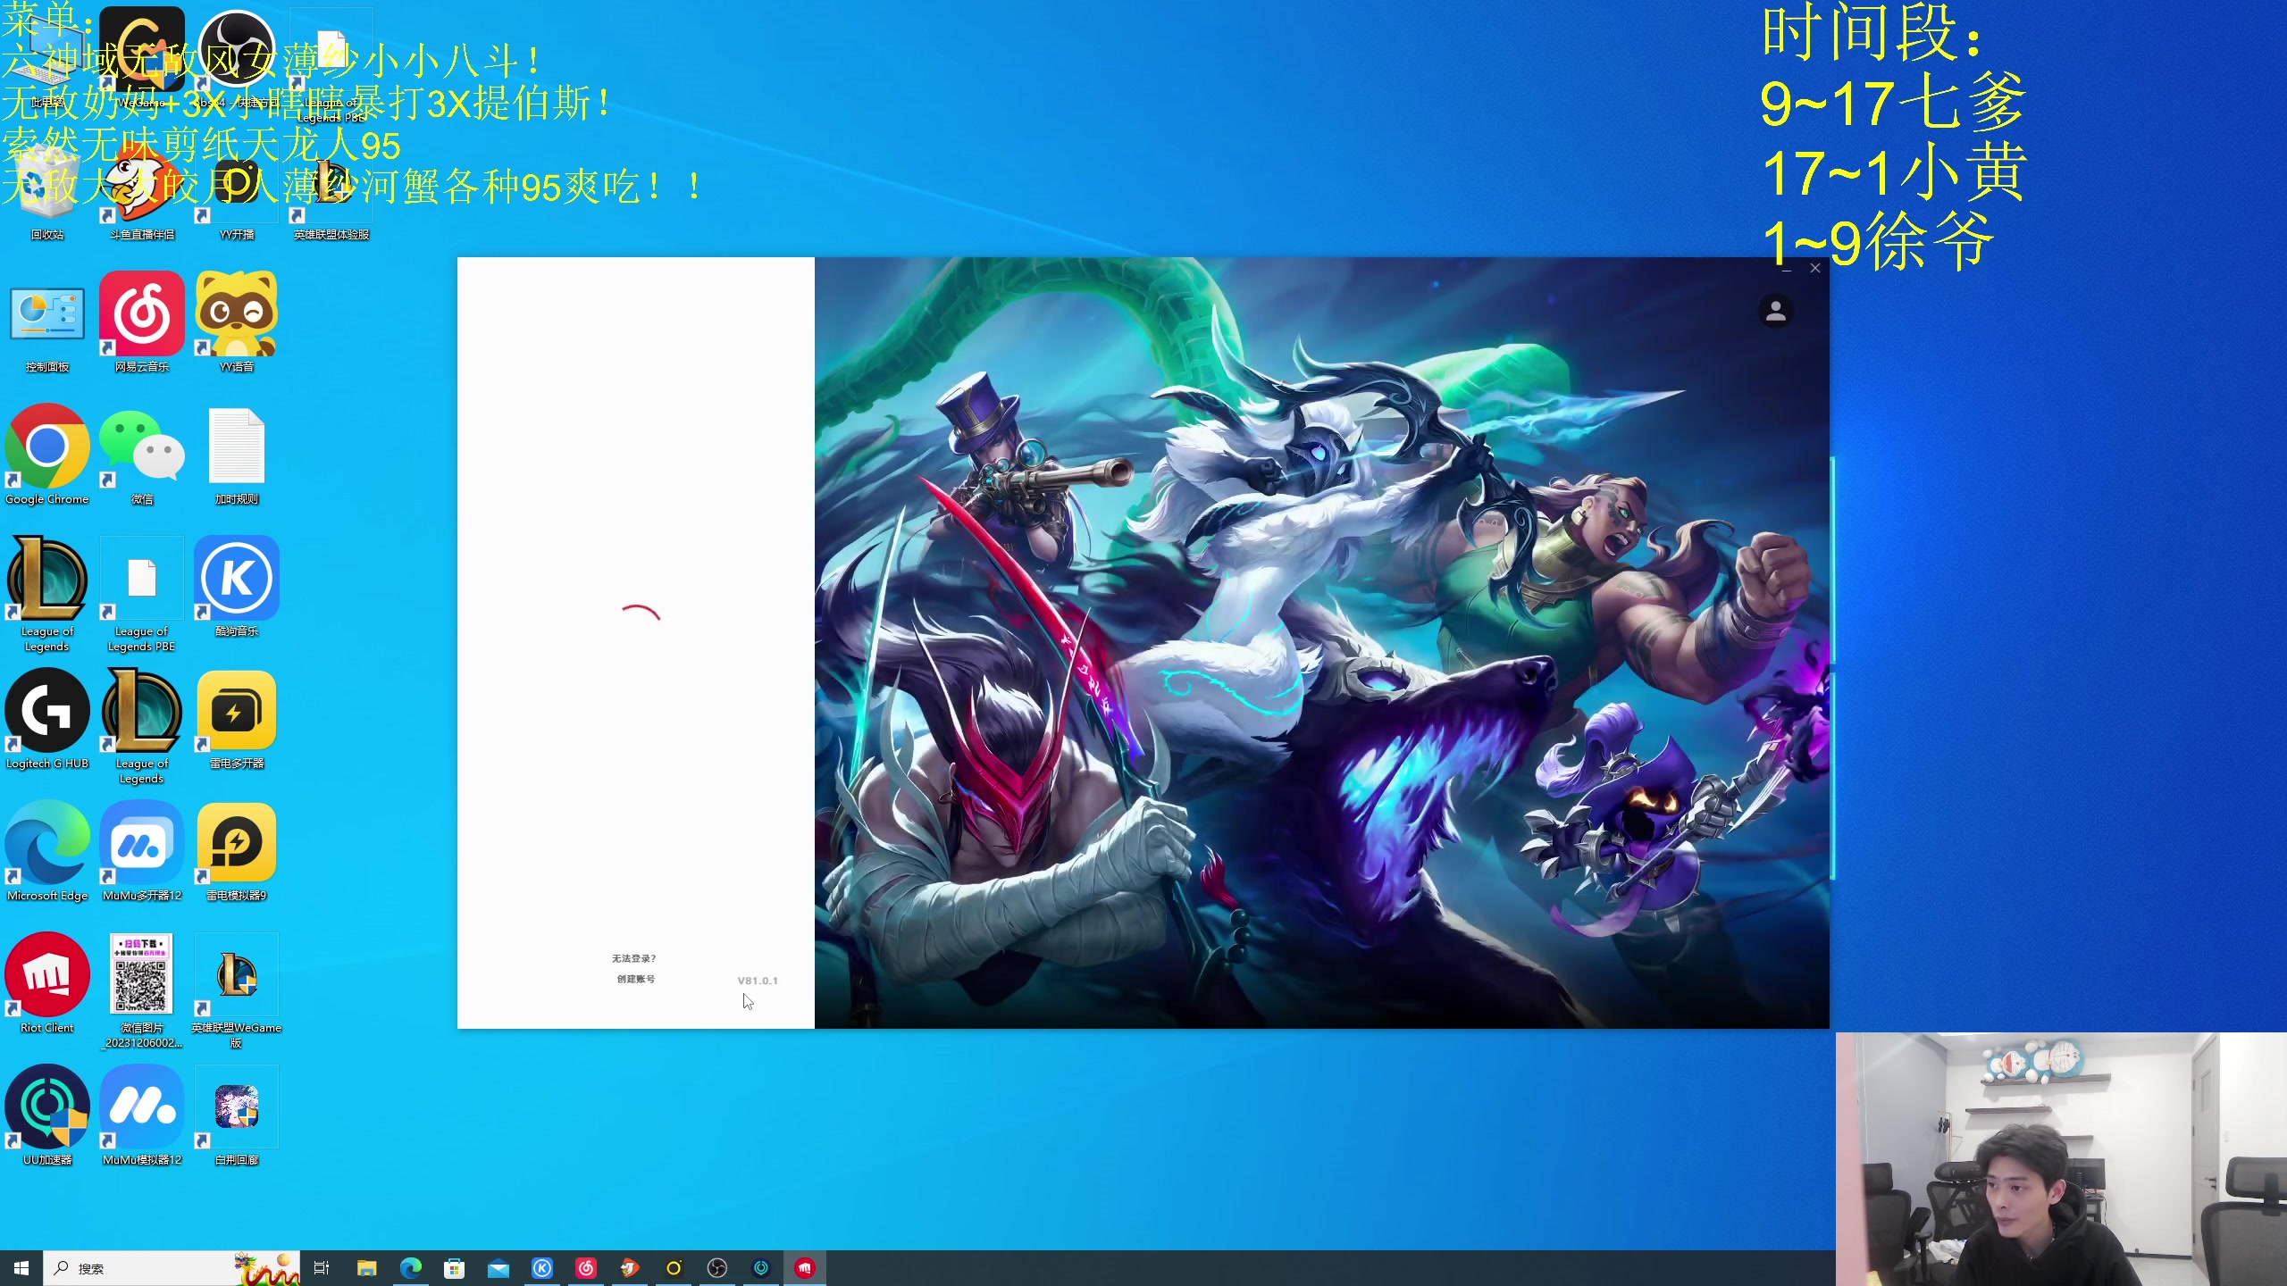Click the 创建账号 link in Riot Client
The width and height of the screenshot is (2287, 1286).
point(635,979)
